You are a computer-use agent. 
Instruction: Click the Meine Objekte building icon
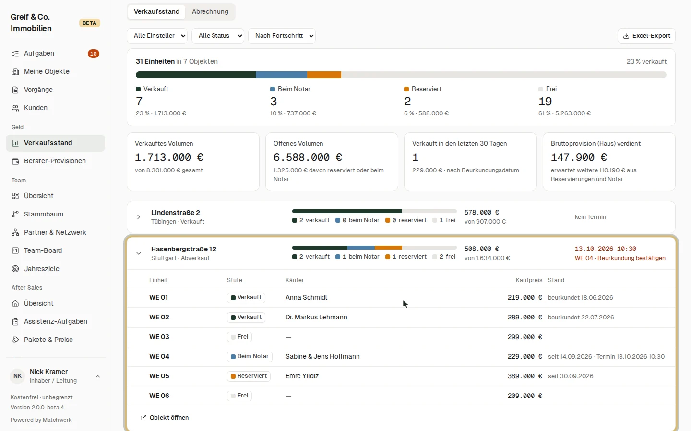coord(15,72)
